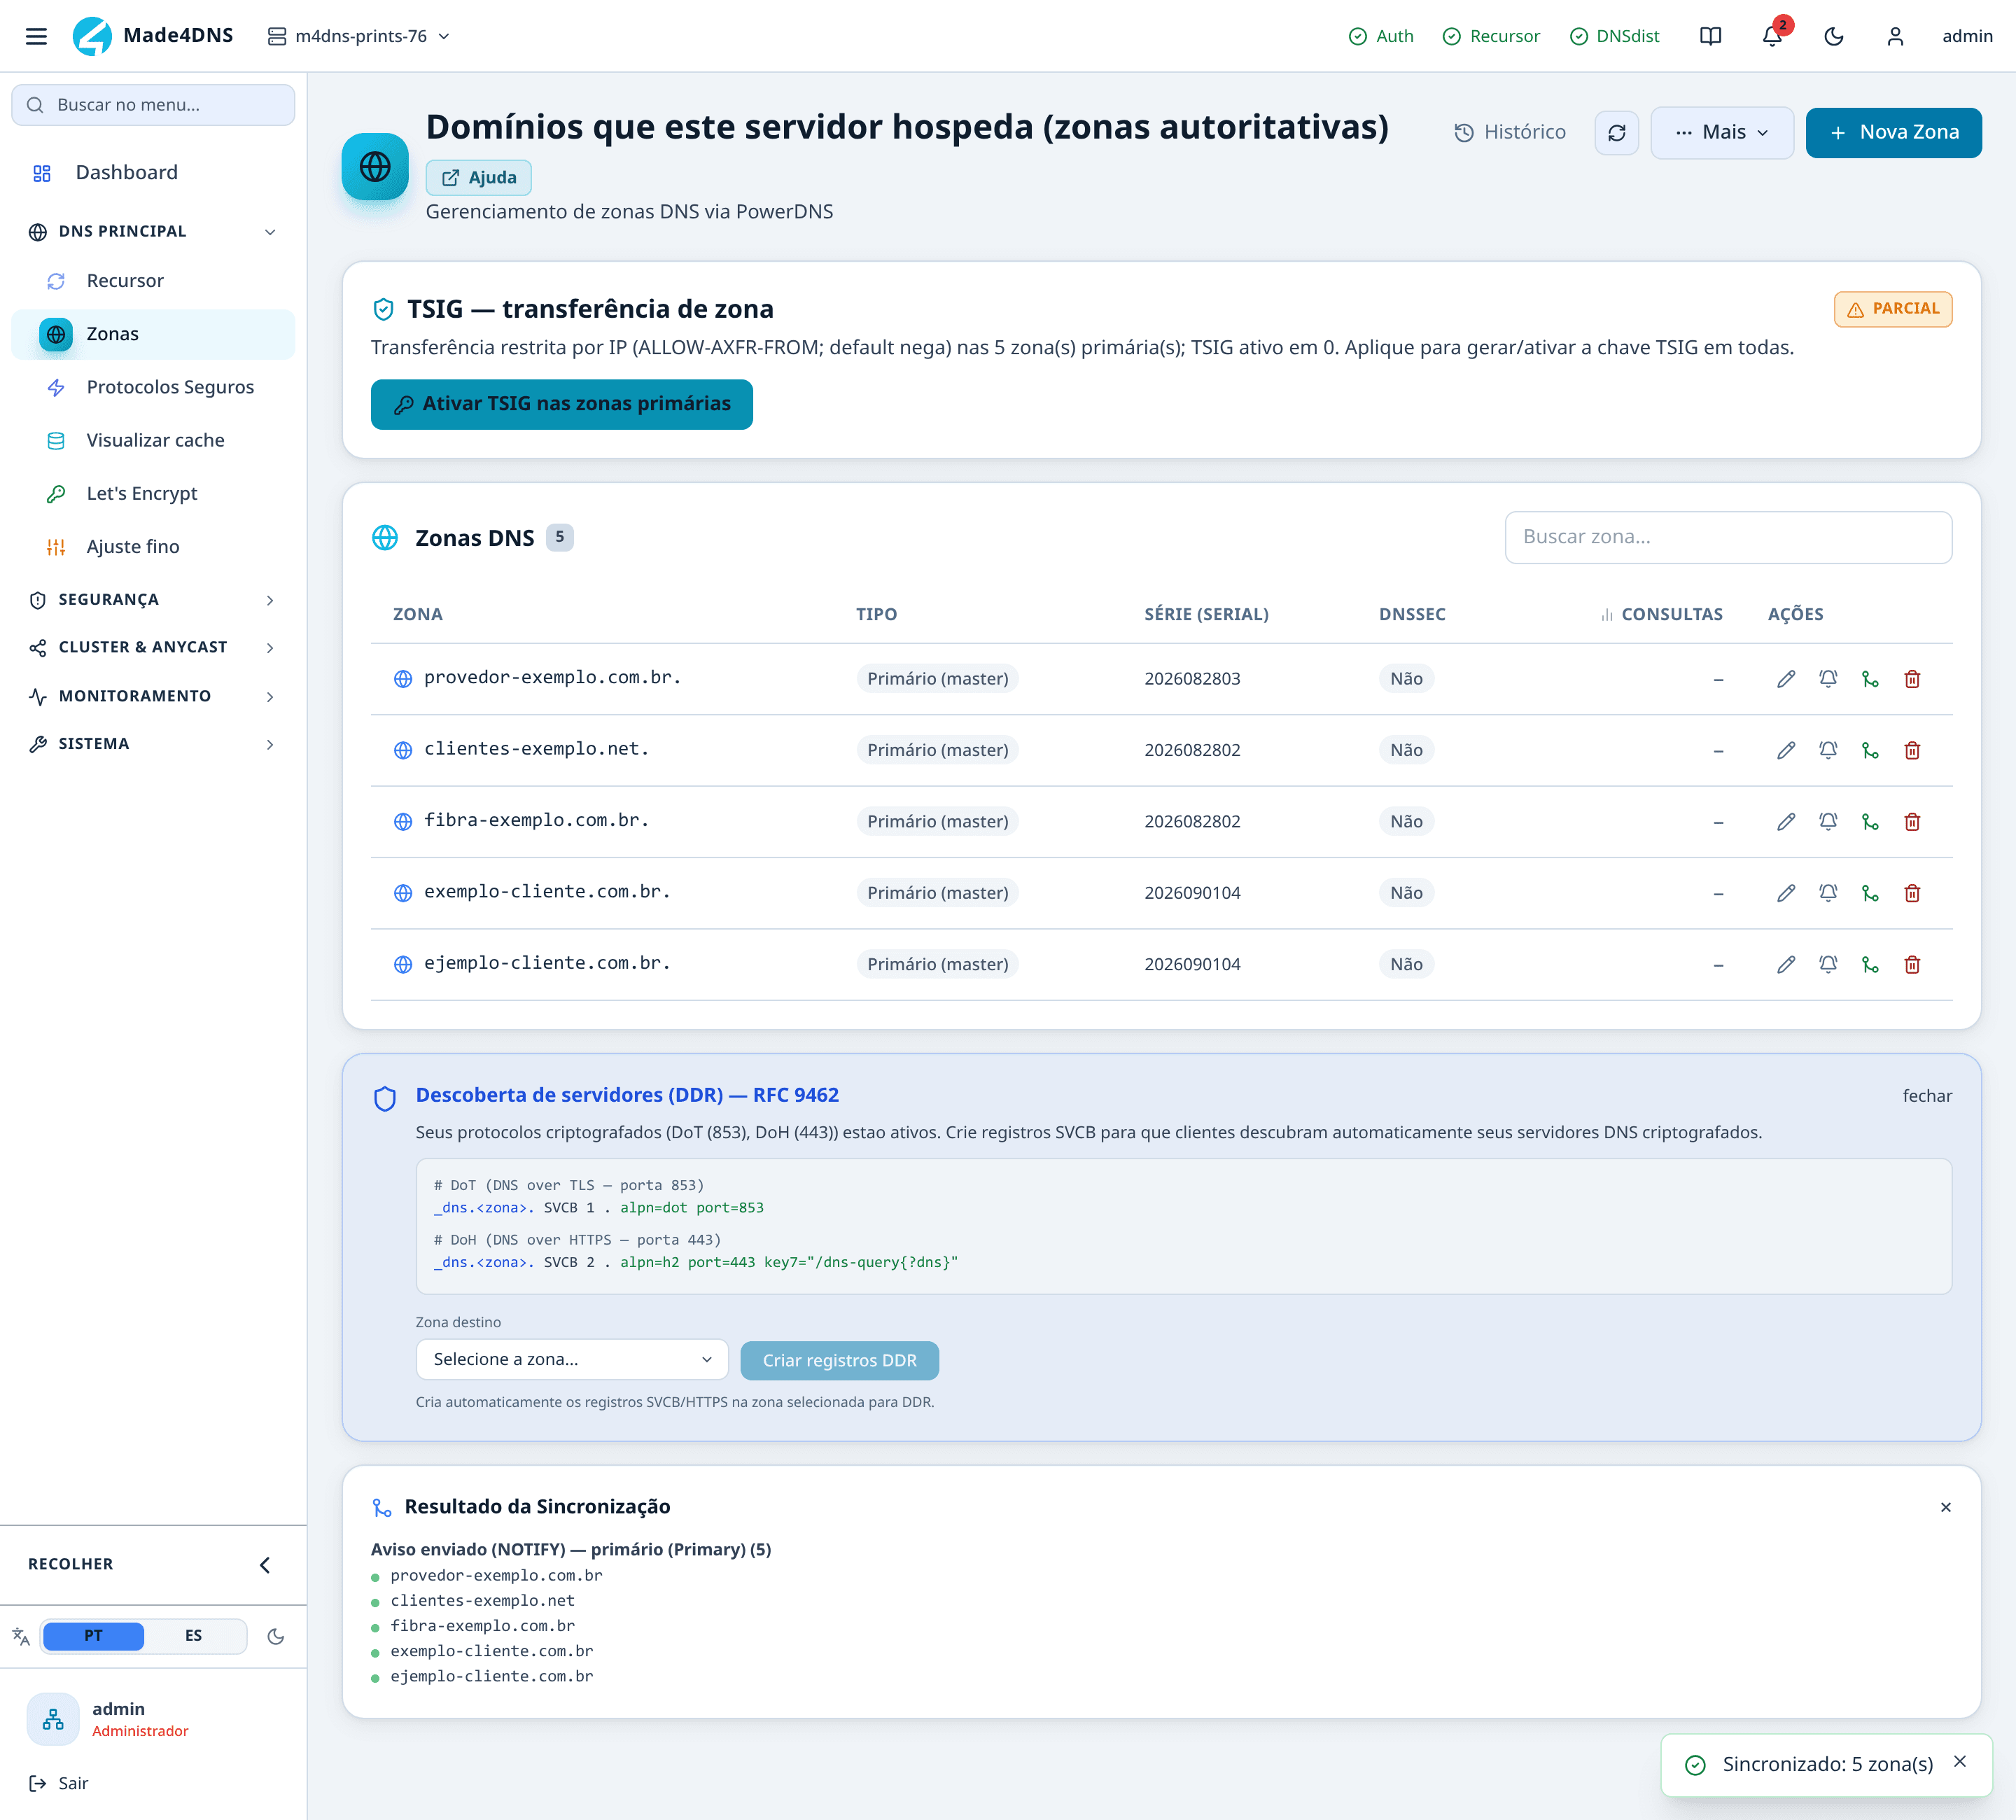Click the Auth status indicator

pyautogui.click(x=1381, y=36)
